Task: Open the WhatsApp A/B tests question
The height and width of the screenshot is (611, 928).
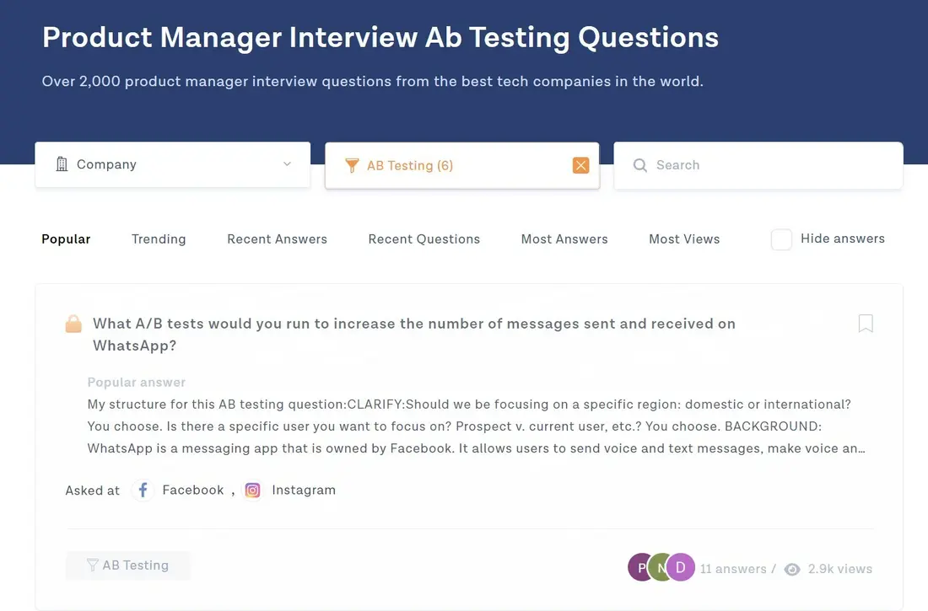Action: click(413, 335)
